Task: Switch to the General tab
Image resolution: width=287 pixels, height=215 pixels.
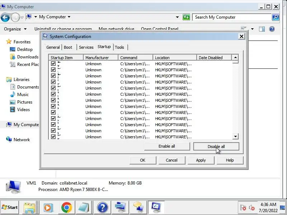Action: (53, 47)
